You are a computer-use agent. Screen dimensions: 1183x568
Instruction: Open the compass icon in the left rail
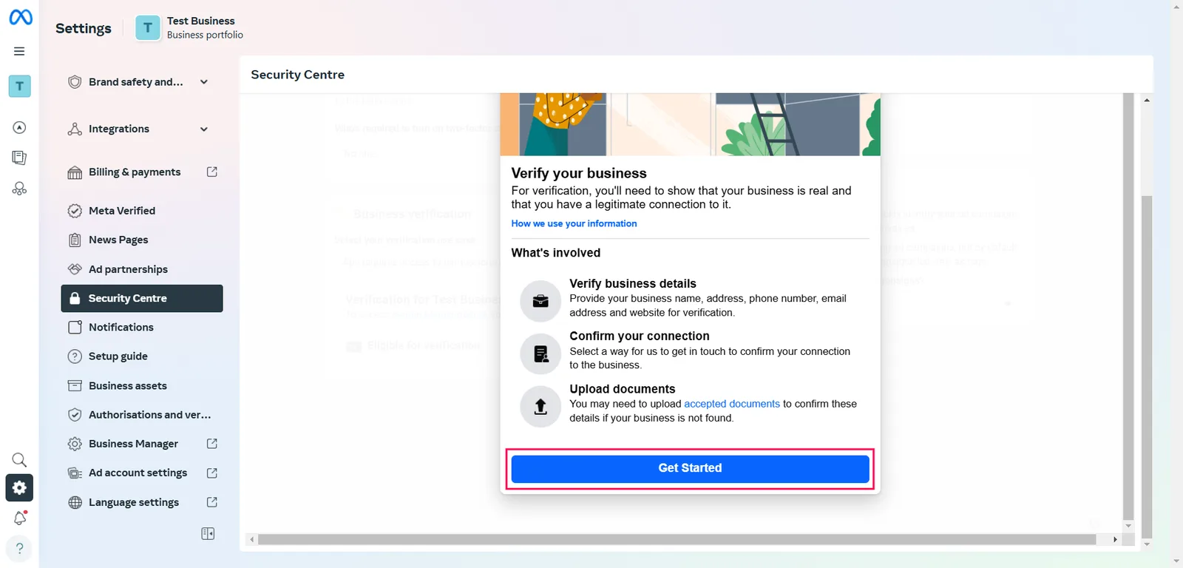pyautogui.click(x=20, y=127)
